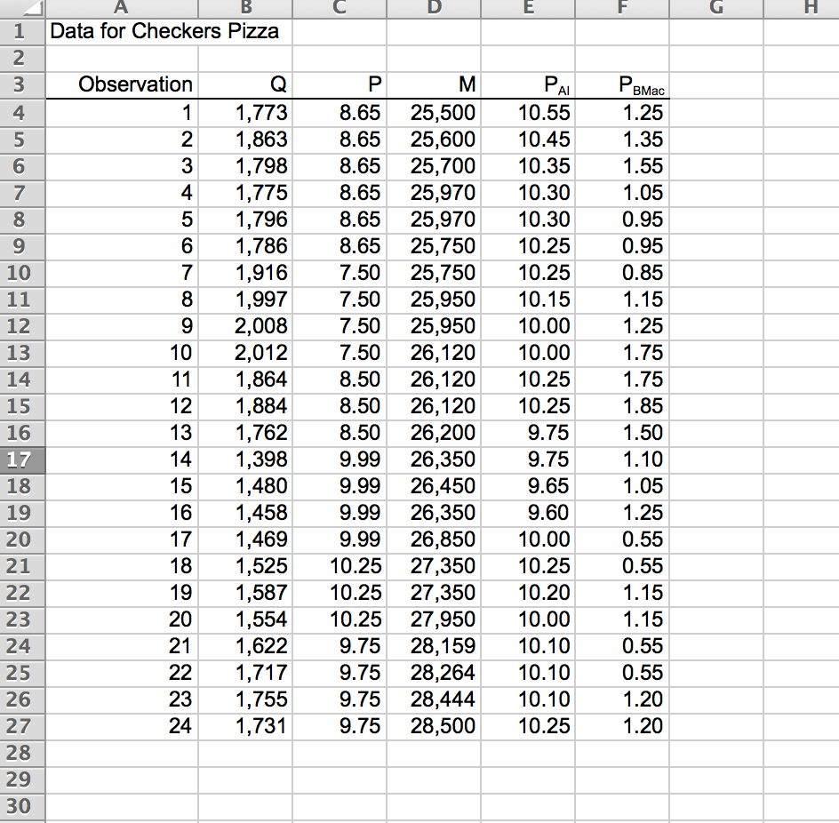Select the cell with observation number 24

tap(121, 726)
